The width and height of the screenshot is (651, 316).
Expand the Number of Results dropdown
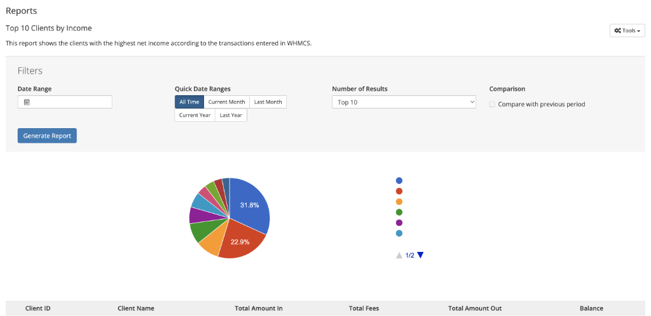(x=404, y=102)
